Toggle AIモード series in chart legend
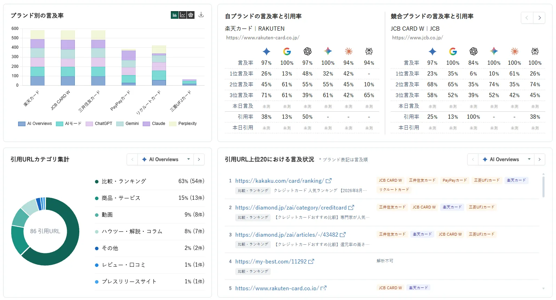Image resolution: width=556 pixels, height=300 pixels. click(69, 124)
